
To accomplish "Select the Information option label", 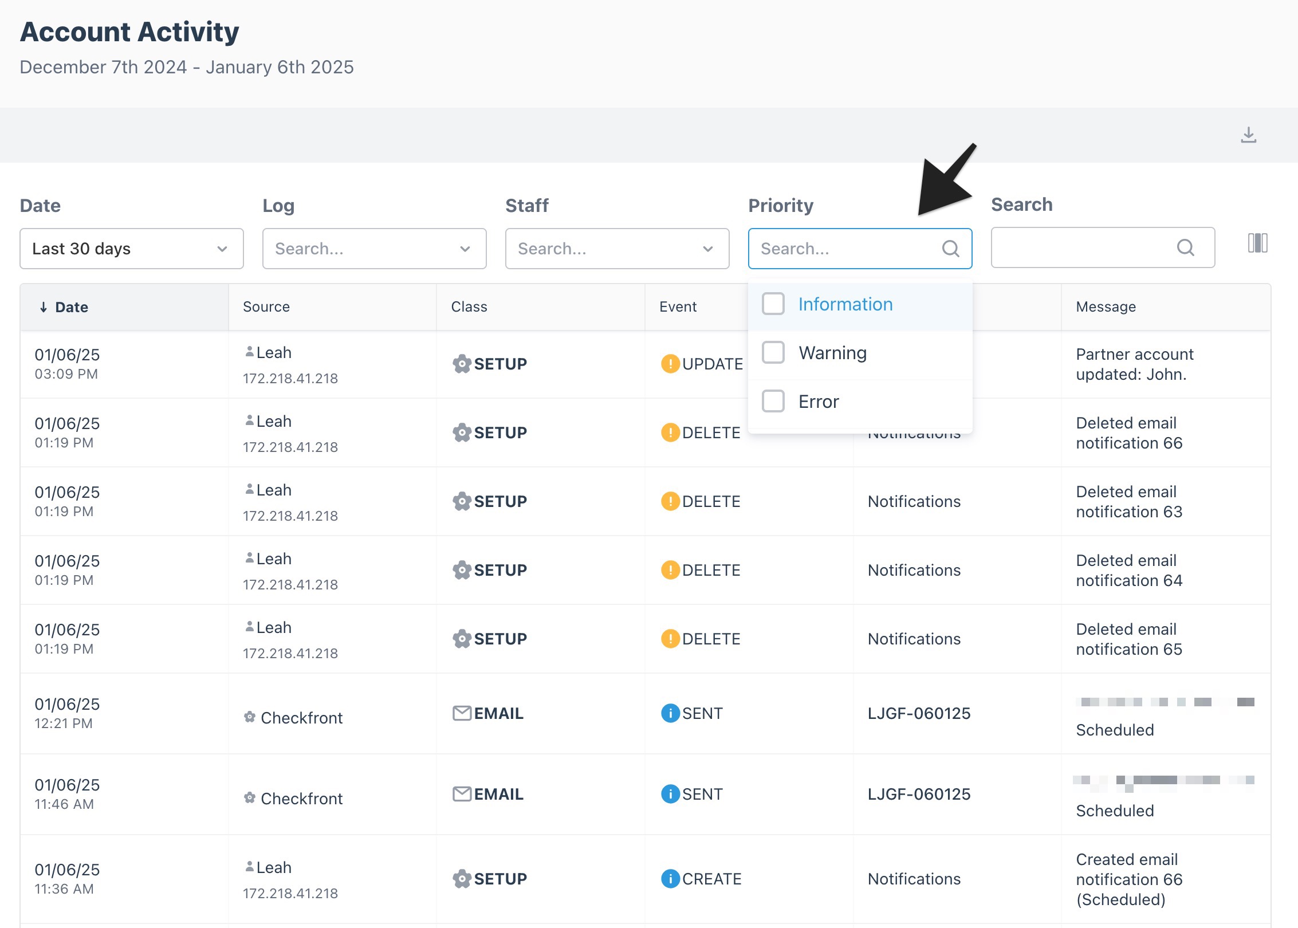I will tap(845, 304).
